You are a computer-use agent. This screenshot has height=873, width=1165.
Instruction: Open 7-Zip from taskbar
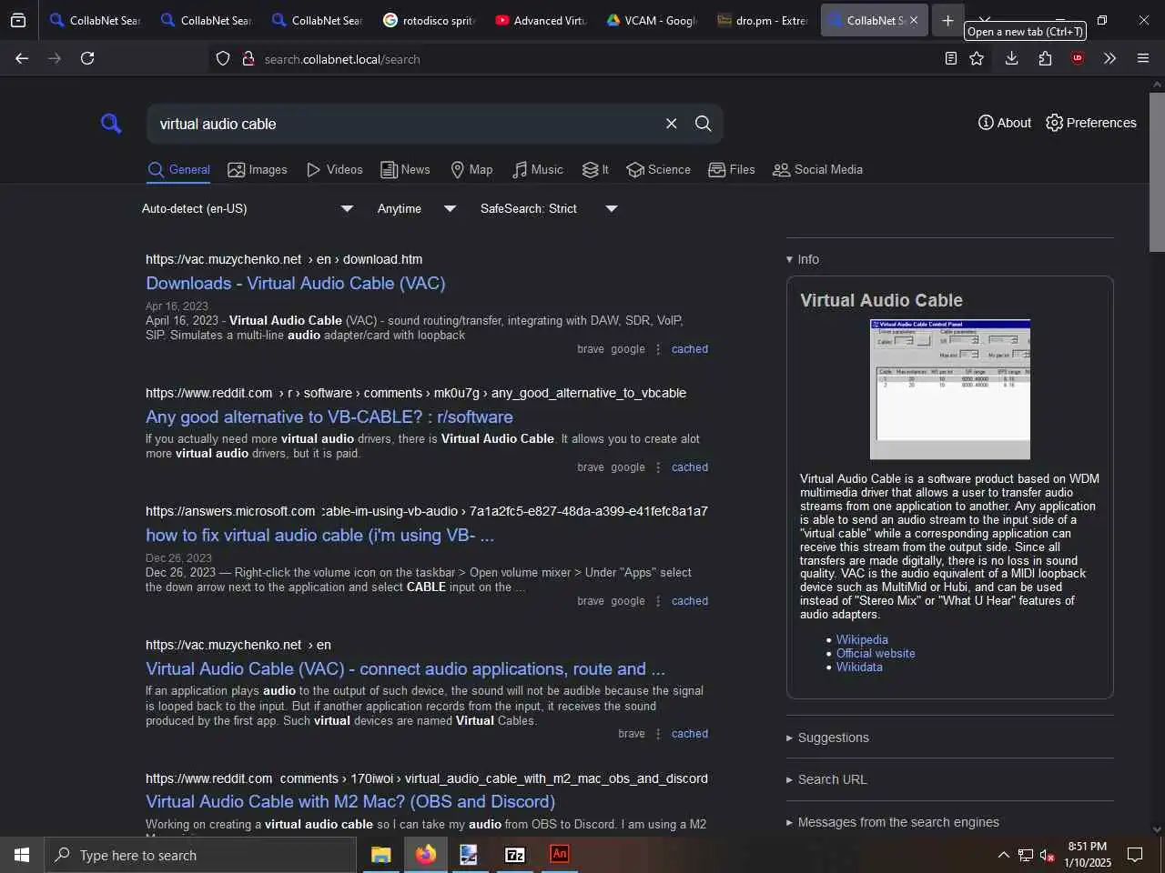[x=515, y=855]
